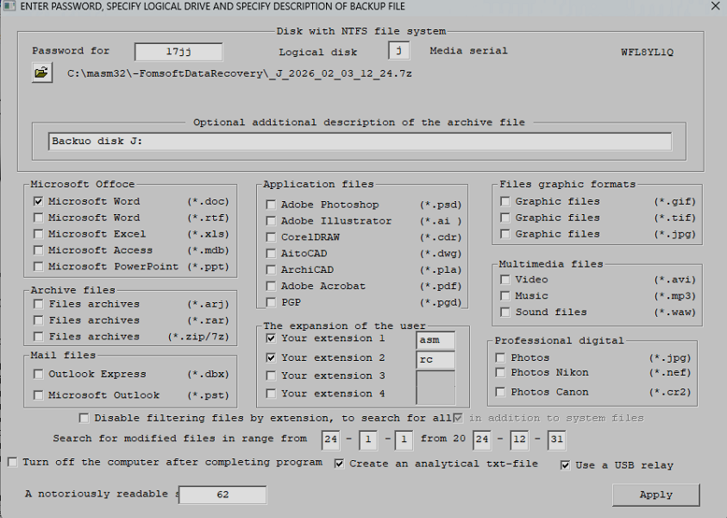Check Video (*.avi) multimedia files
The width and height of the screenshot is (727, 518).
tap(505, 279)
